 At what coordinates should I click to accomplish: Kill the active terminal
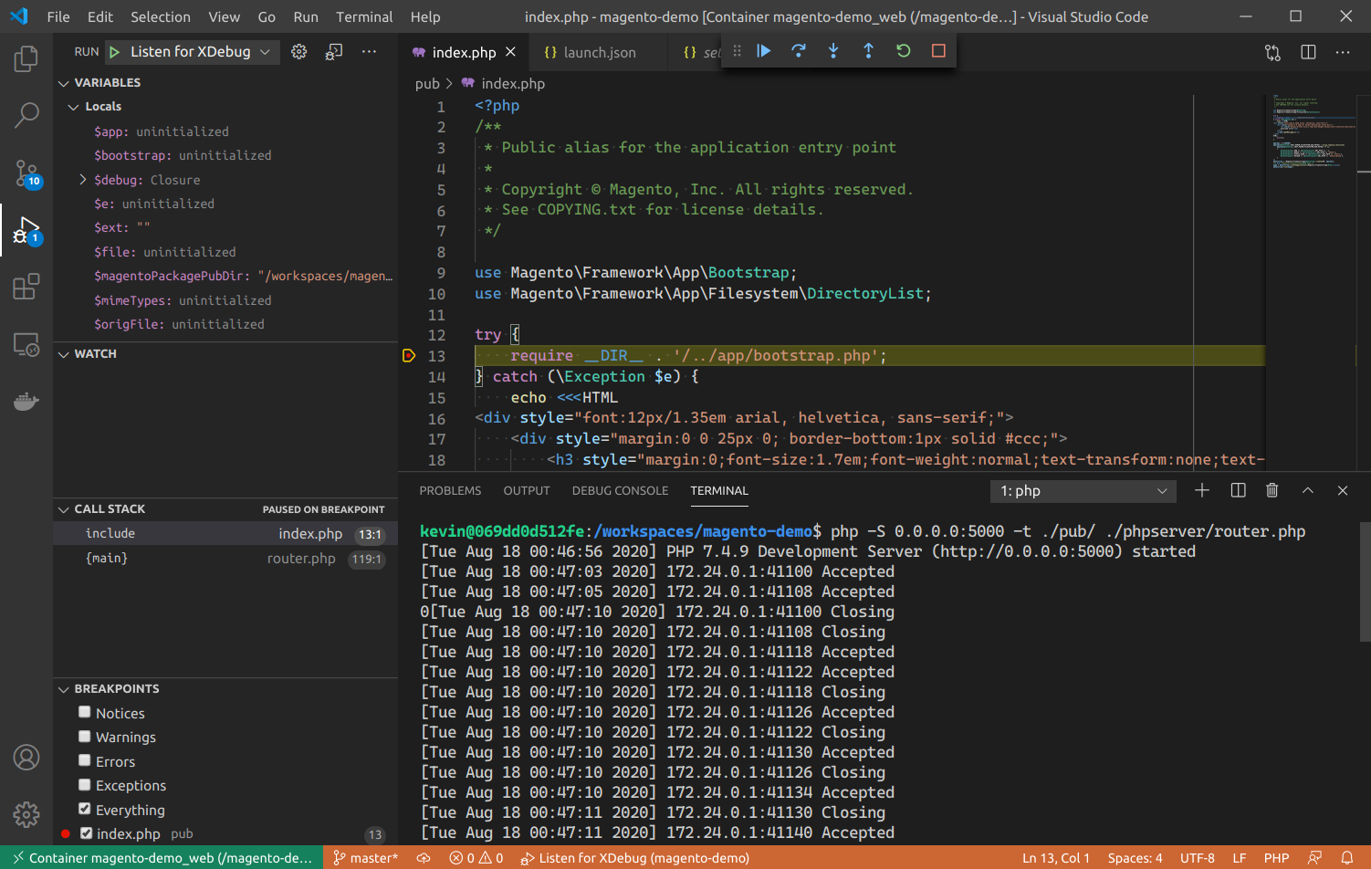(x=1272, y=490)
